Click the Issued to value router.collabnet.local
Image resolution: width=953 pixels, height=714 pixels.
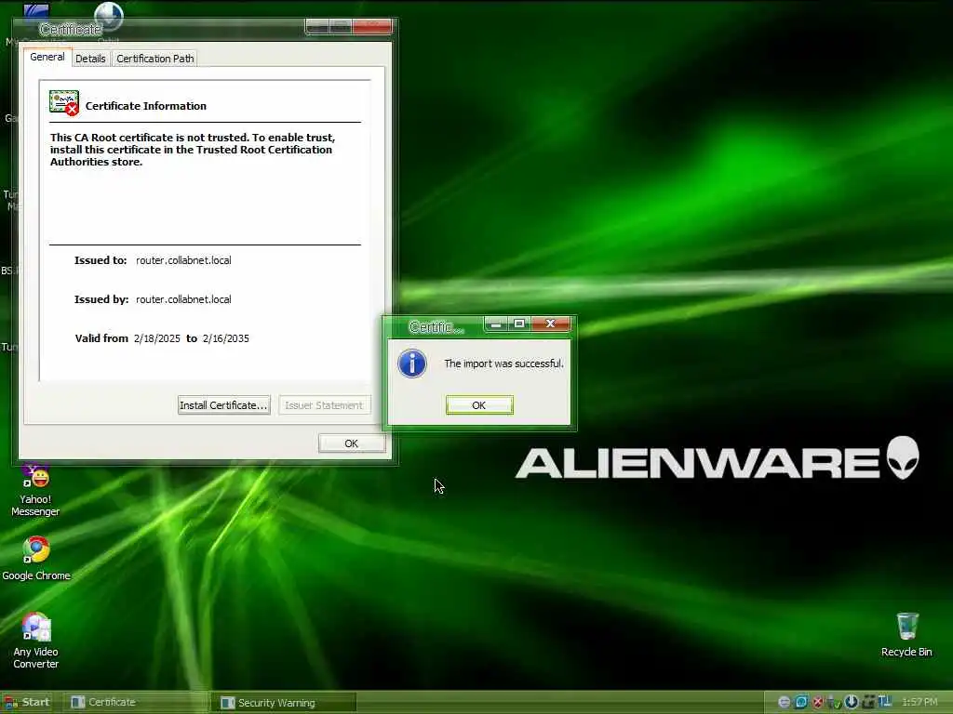click(183, 260)
